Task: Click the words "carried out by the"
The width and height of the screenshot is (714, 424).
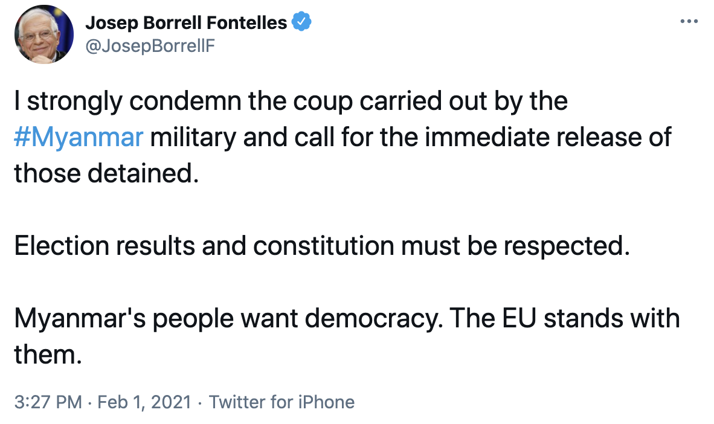Action: (464, 101)
